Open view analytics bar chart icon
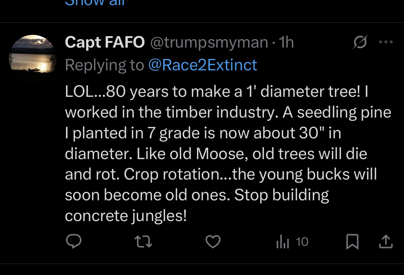The image size is (404, 275). point(282,242)
